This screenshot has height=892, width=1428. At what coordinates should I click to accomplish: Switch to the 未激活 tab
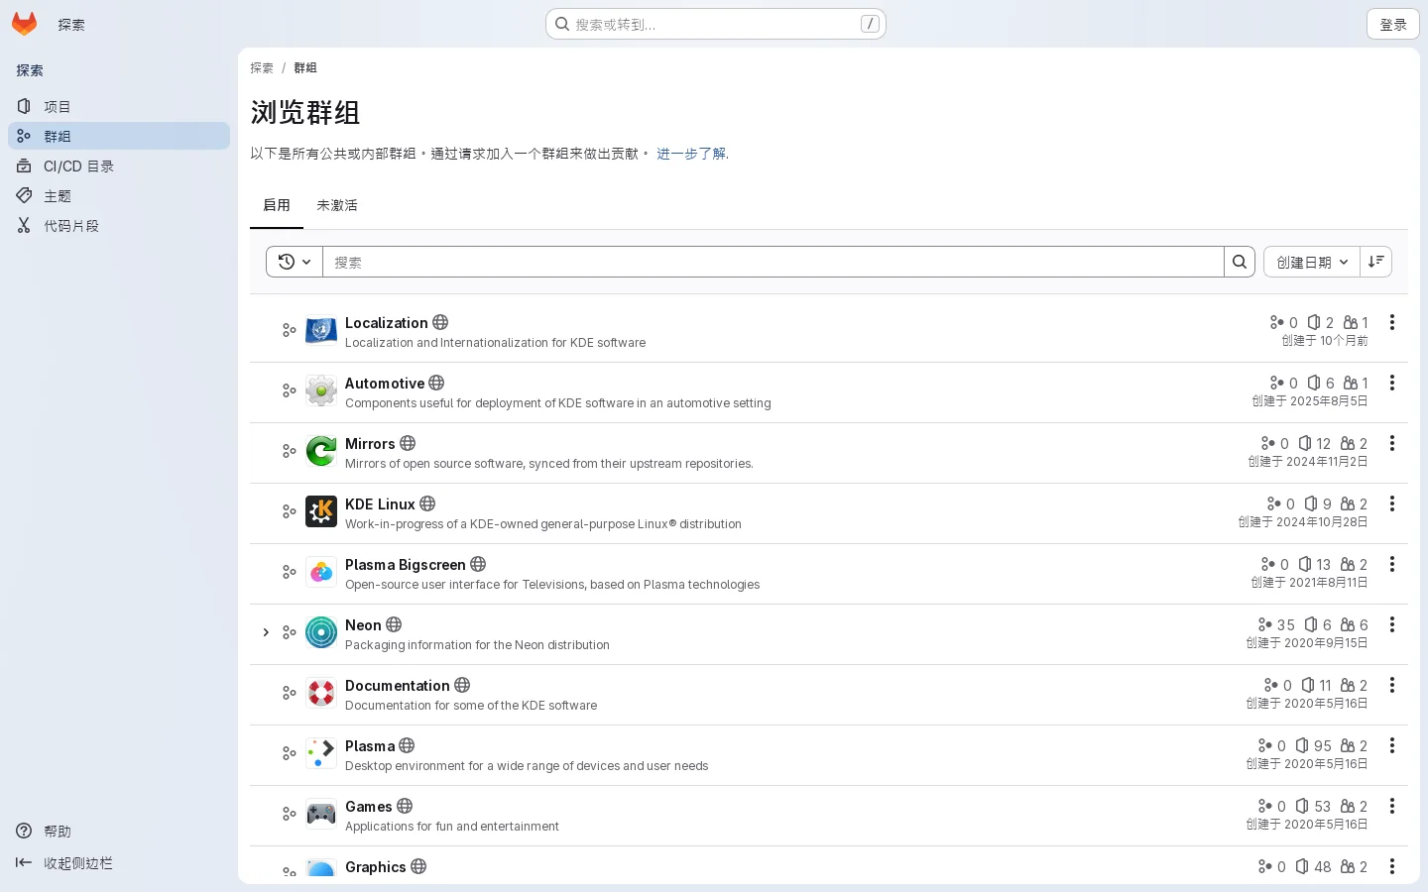tap(337, 205)
